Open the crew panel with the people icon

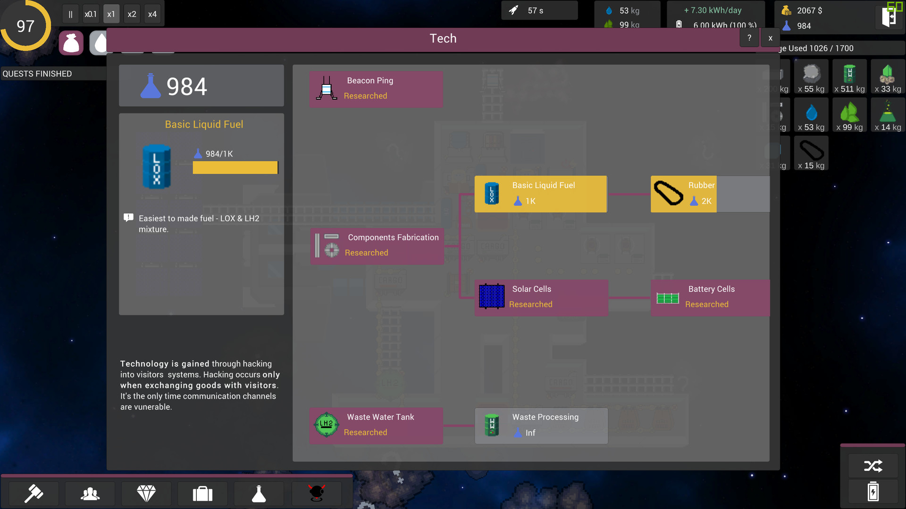pos(90,493)
